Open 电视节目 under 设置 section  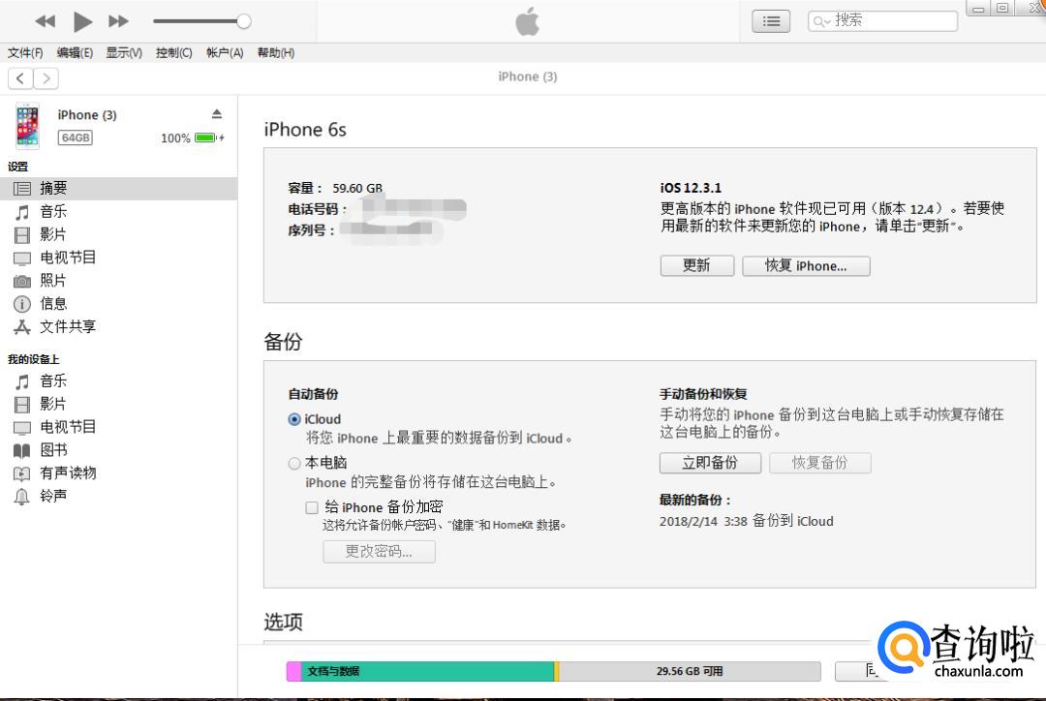tap(119, 258)
